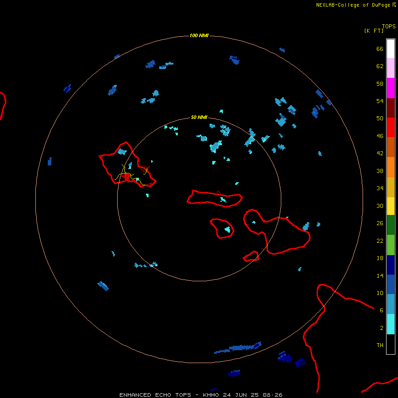Viewport: 398px width, 398px height.
Task: Click the 100 NMI range ring label
Action: (x=199, y=35)
